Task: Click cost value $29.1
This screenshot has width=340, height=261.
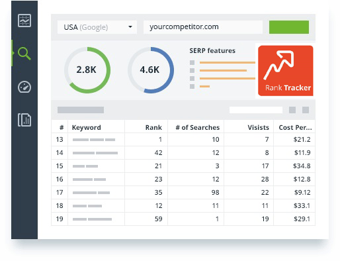Action: [302, 219]
